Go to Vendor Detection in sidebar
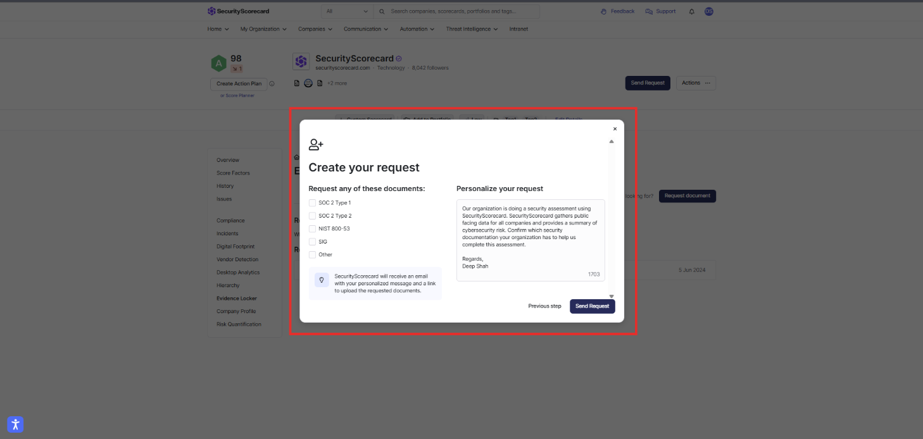 [237, 259]
